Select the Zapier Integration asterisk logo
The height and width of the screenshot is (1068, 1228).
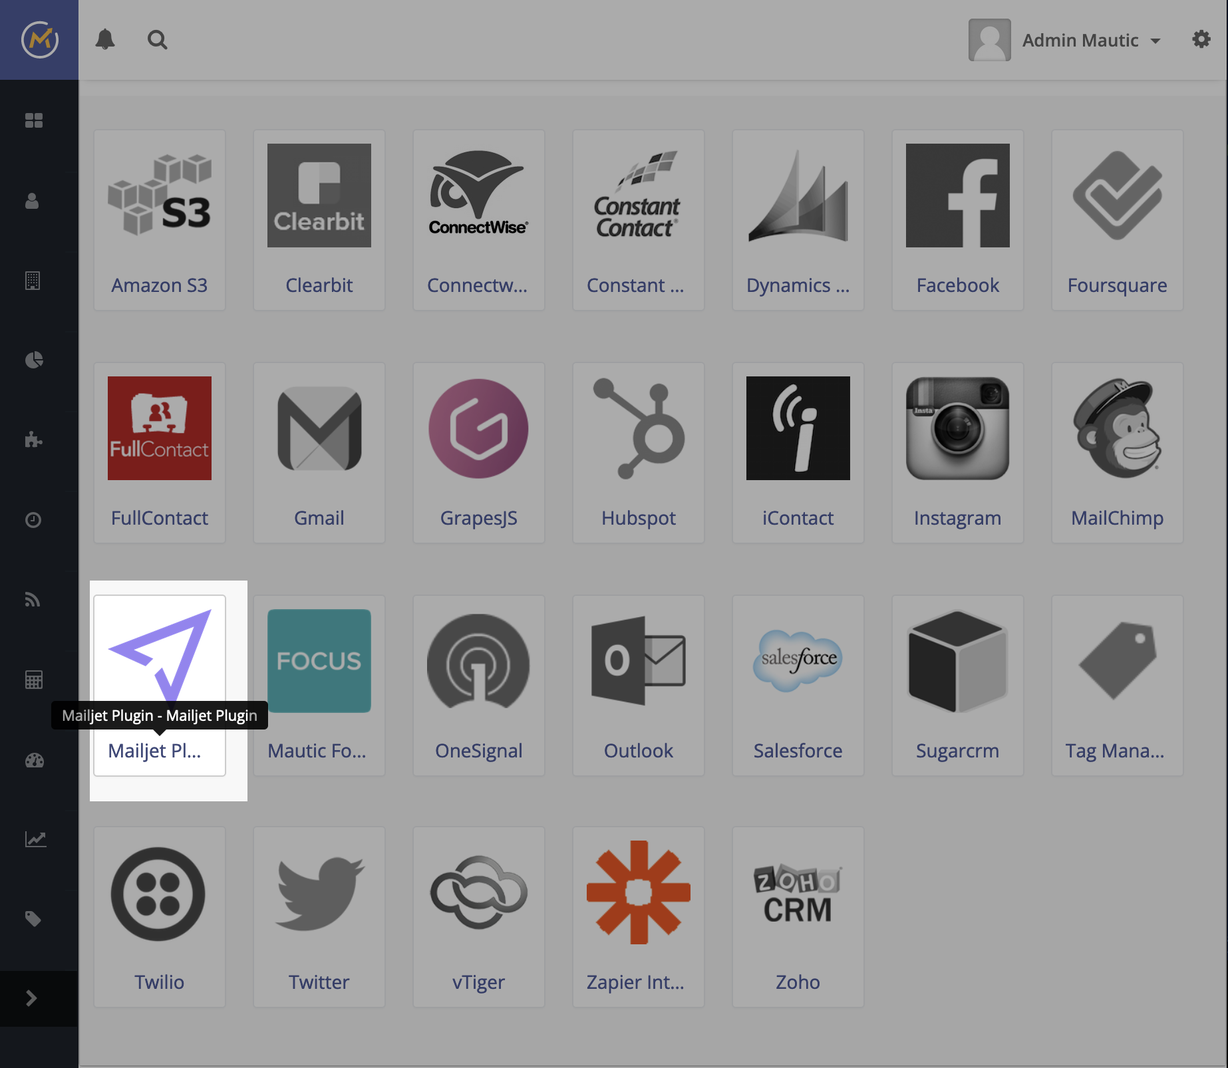(x=639, y=892)
